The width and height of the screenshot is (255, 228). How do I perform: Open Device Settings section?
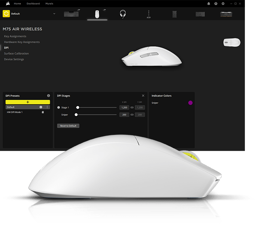(14, 59)
